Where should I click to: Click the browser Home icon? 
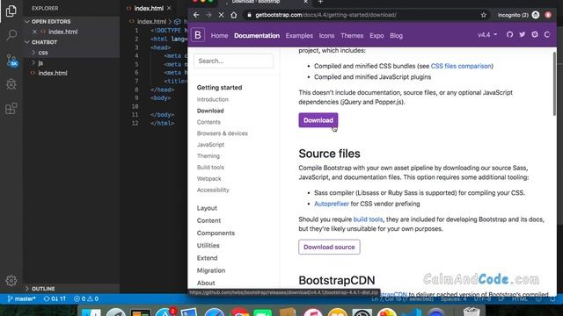pyautogui.click(x=234, y=15)
